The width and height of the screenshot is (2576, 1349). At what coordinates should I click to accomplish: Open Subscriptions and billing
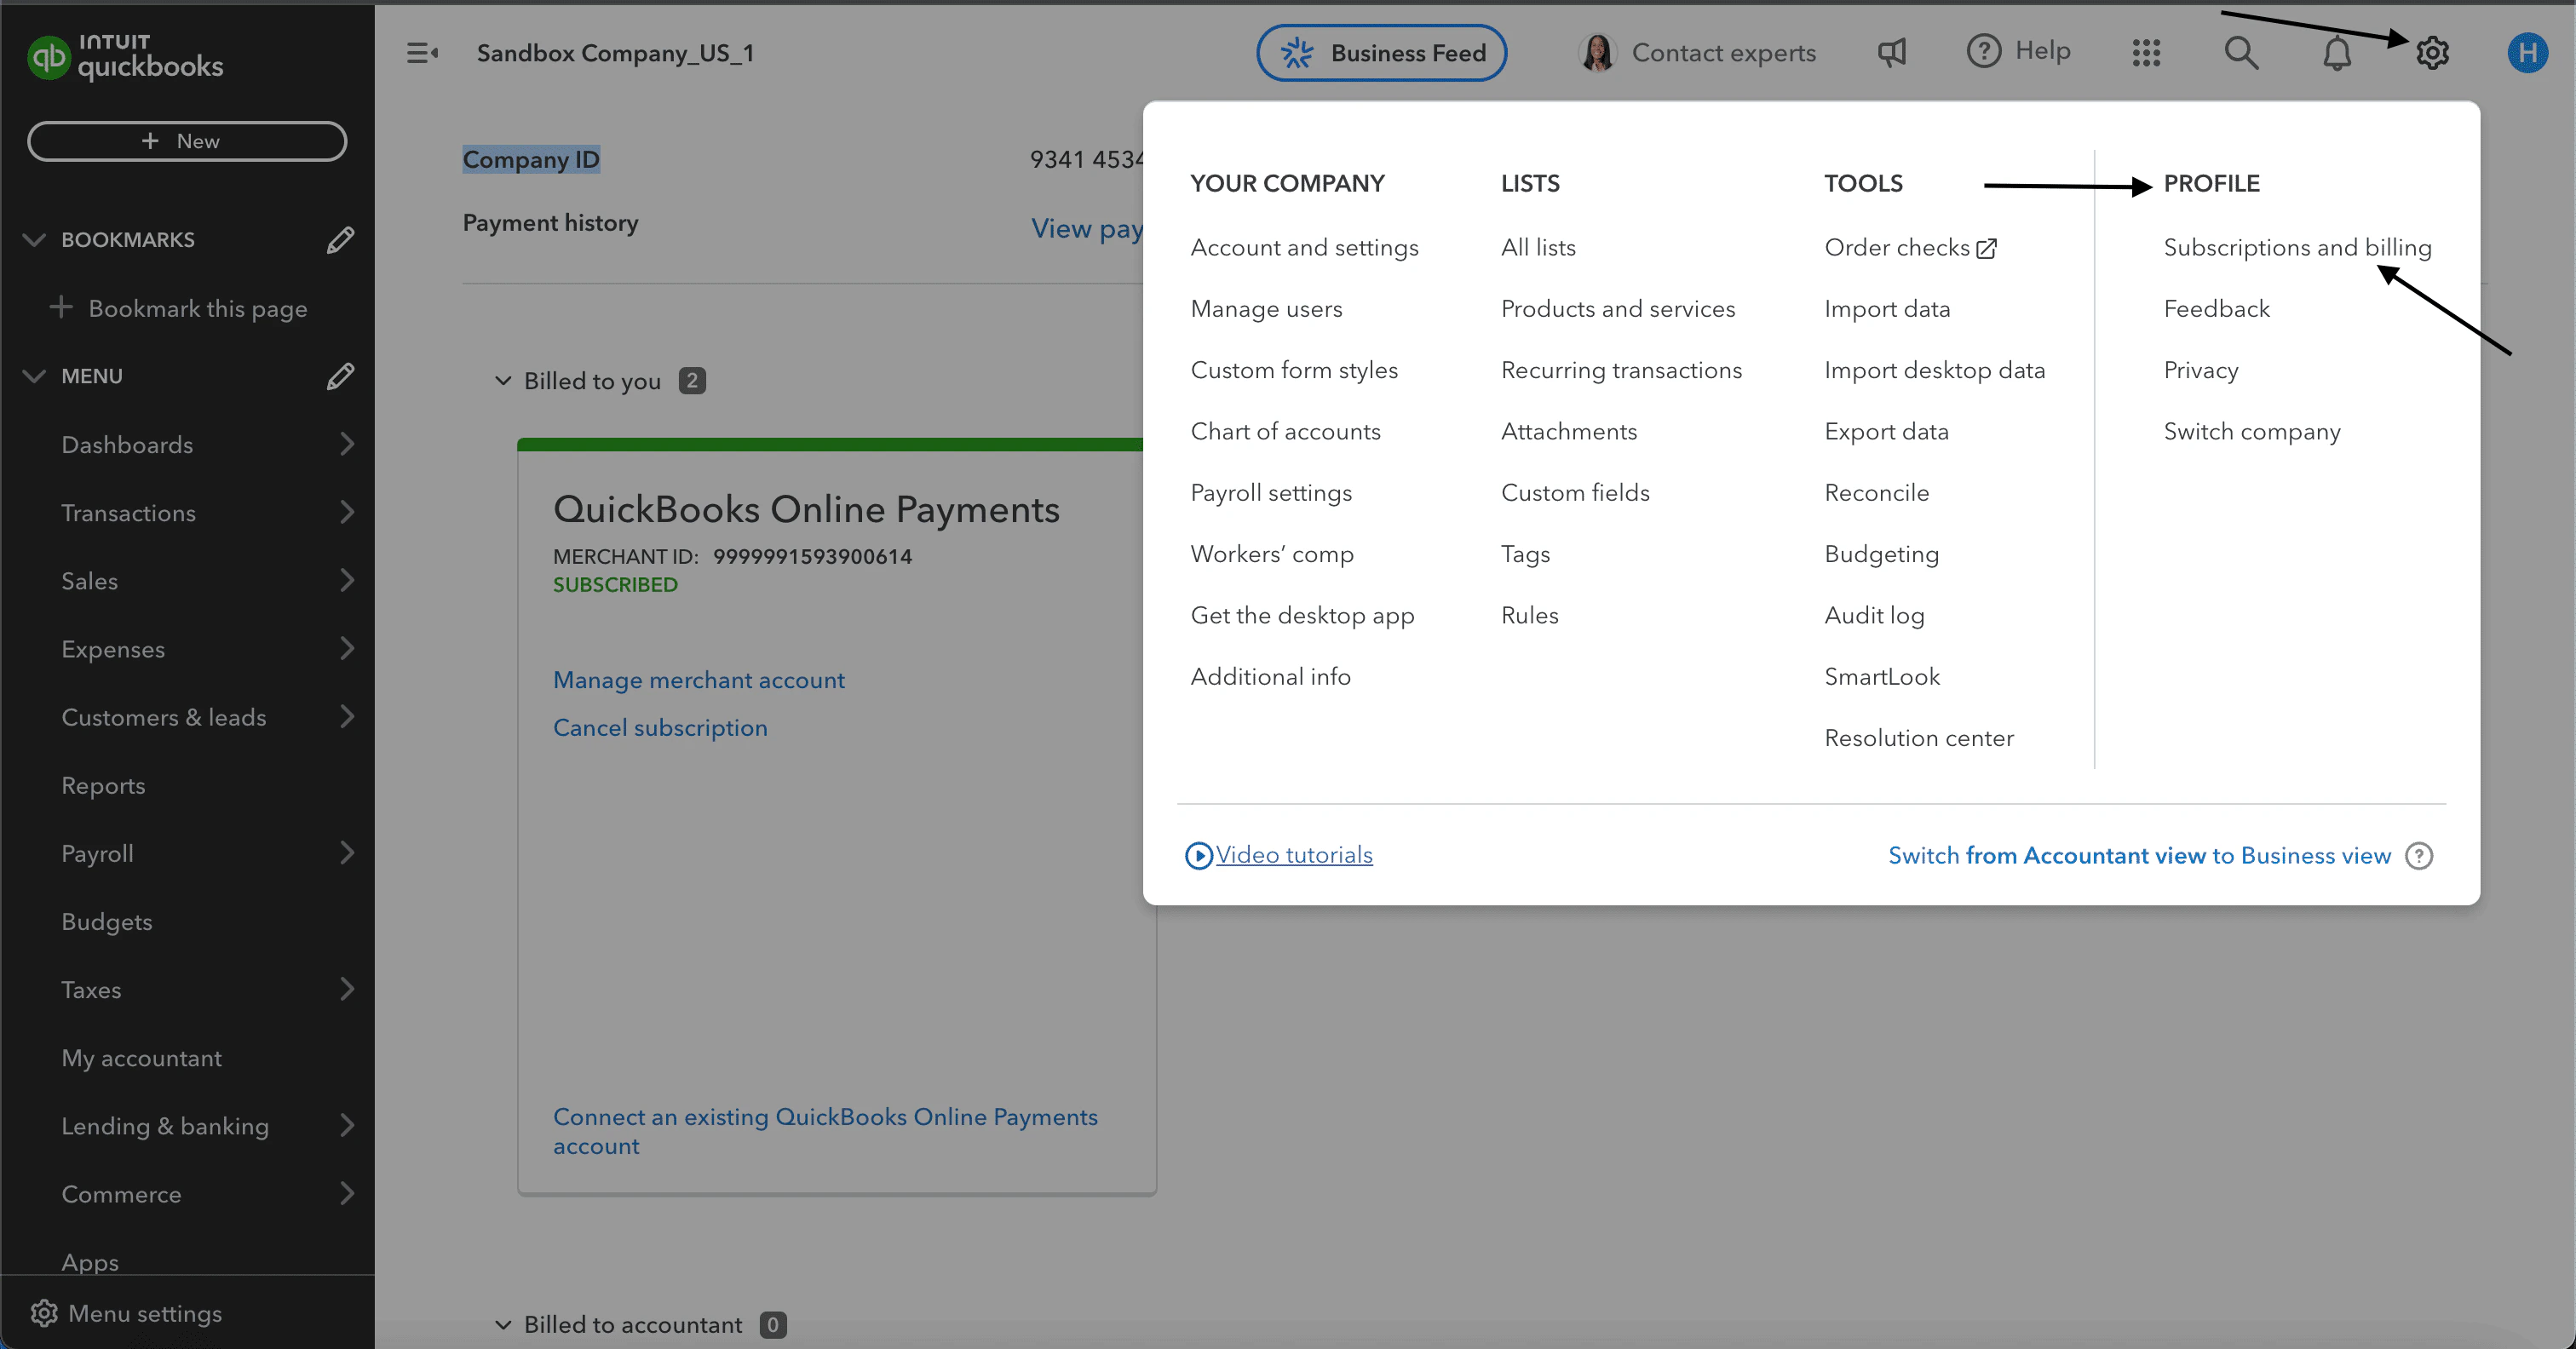[x=2296, y=247]
